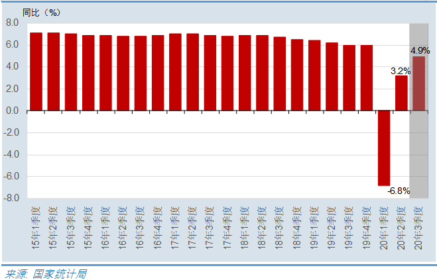Click the 16年3季度 x-axis label
This screenshot has width=437, height=280.
(x=140, y=228)
